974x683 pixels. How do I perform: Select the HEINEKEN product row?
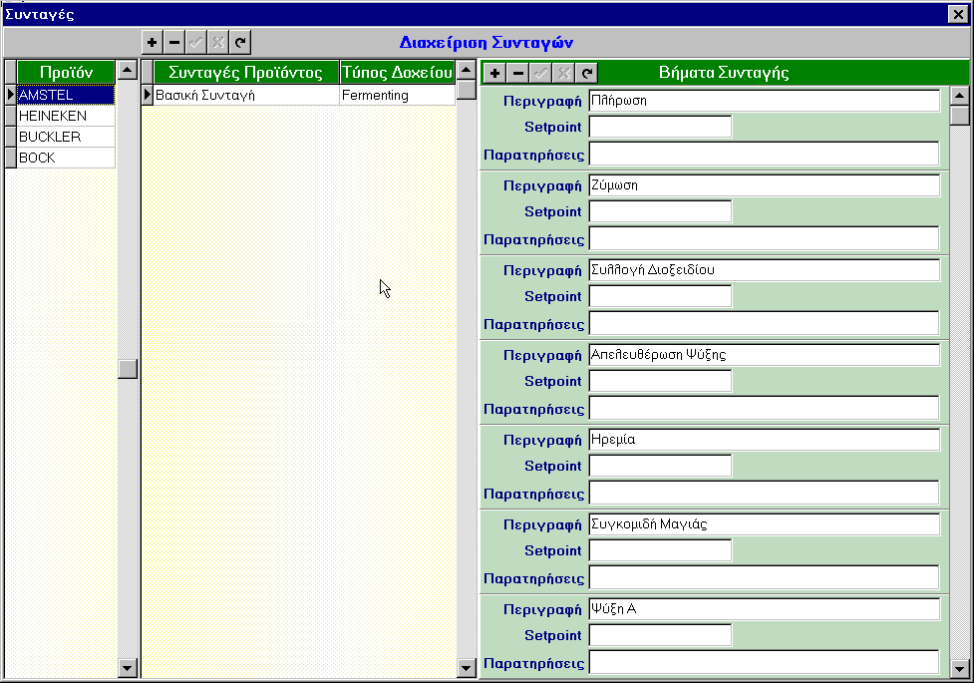66,116
